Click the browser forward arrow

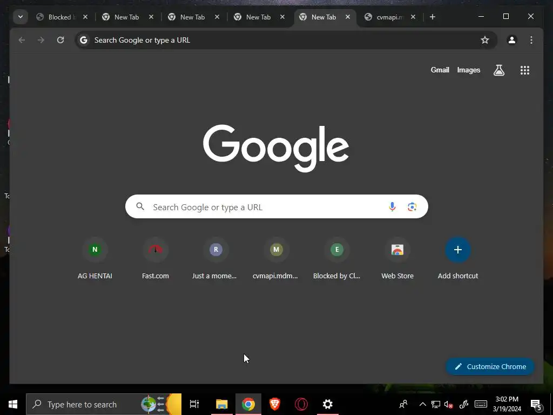tap(41, 40)
